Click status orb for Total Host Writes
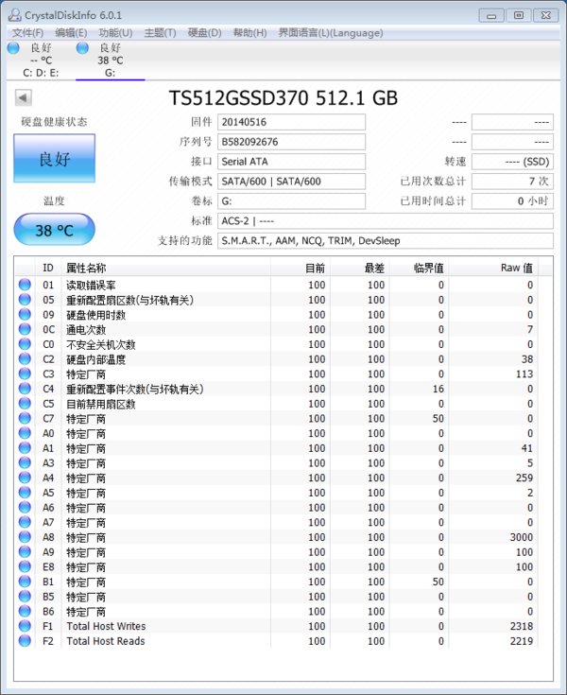The image size is (567, 695). click(25, 626)
